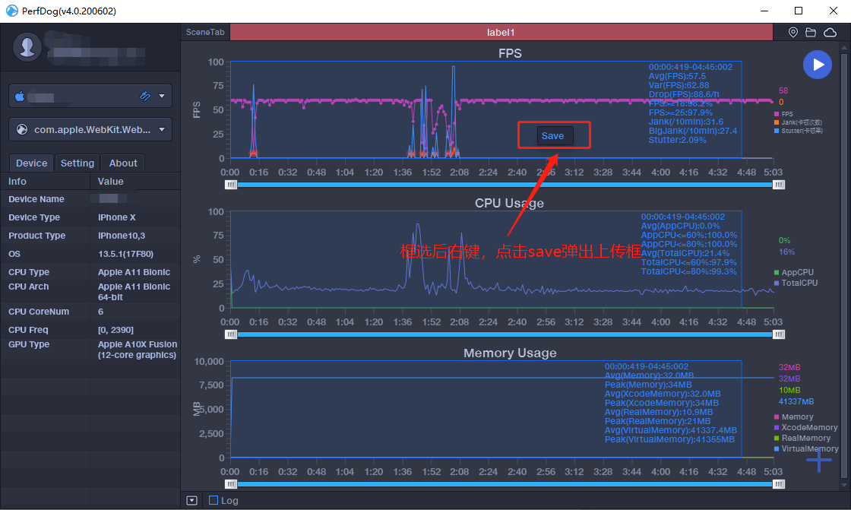Click the cloud upload icon
The image size is (851, 510).
click(830, 33)
